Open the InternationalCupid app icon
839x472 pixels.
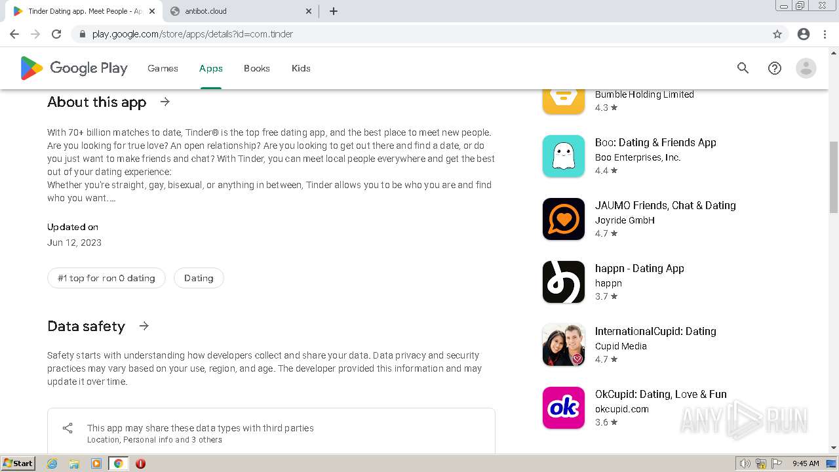[x=564, y=345]
